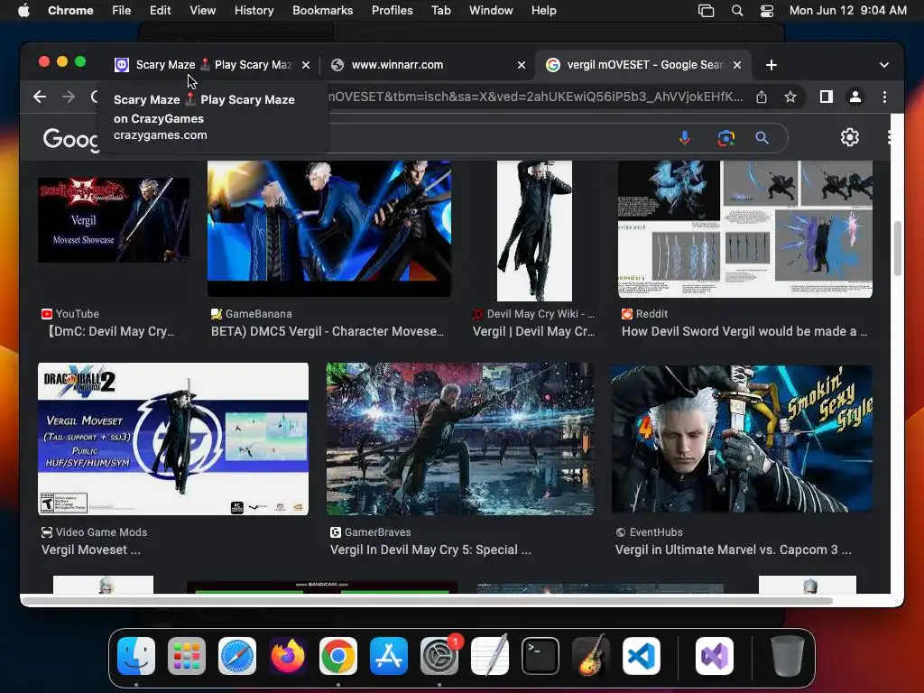Open Google quick settings gear

point(849,137)
